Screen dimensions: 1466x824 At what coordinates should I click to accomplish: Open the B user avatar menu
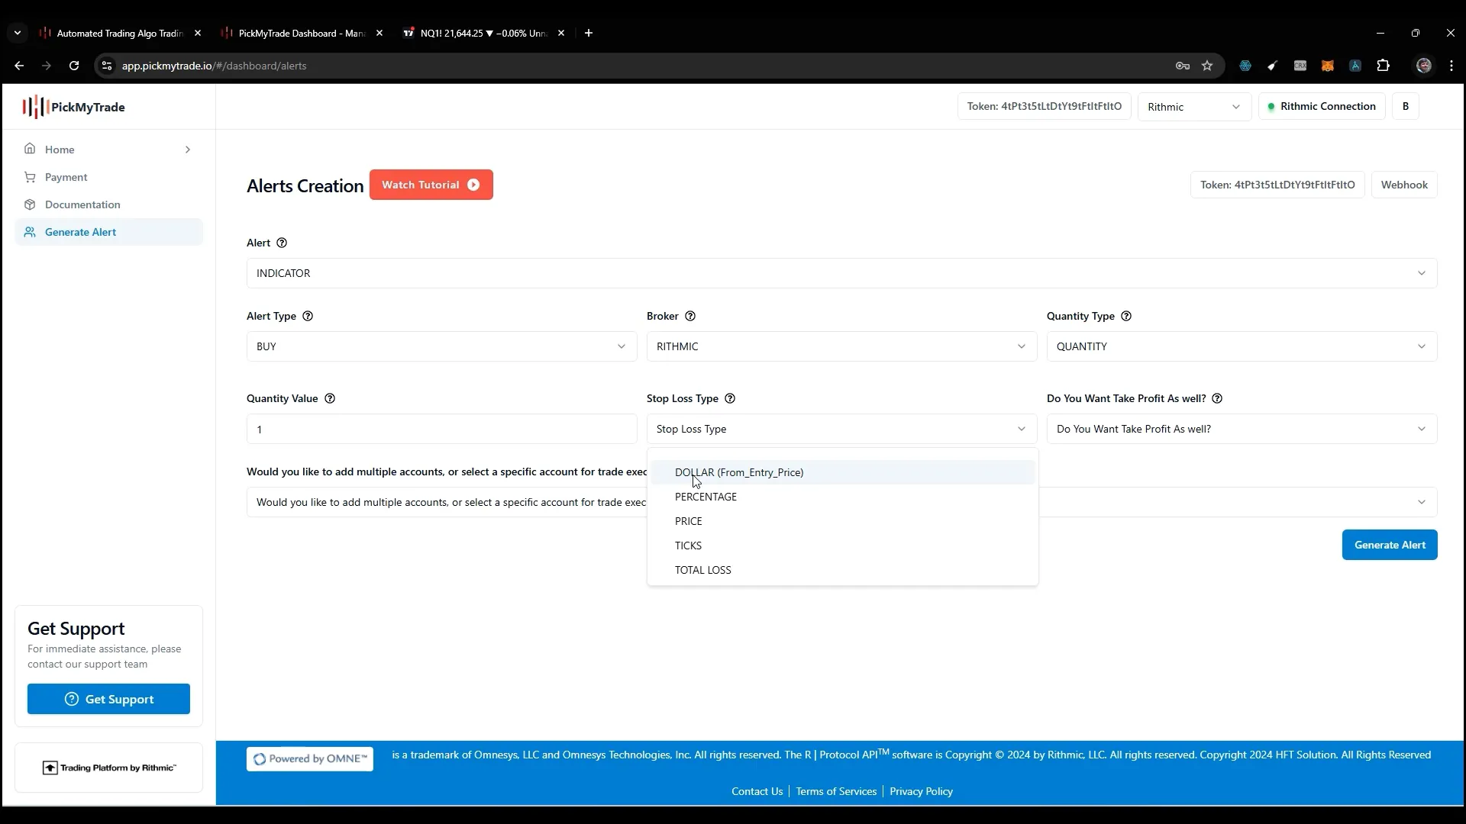click(1406, 106)
